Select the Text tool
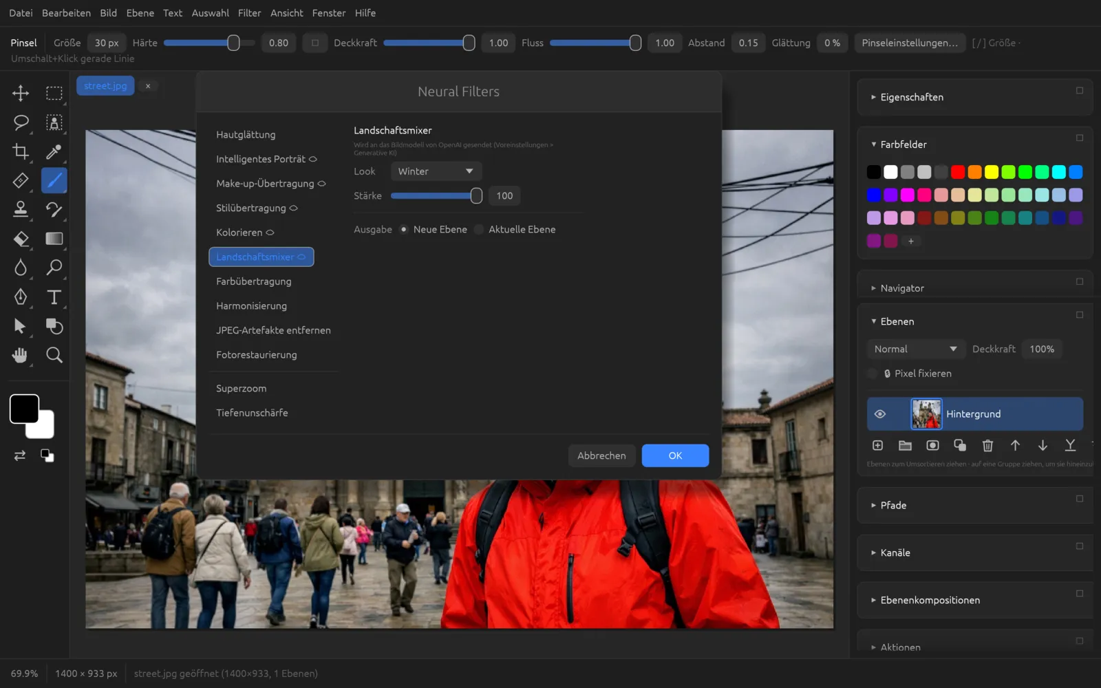 tap(54, 297)
